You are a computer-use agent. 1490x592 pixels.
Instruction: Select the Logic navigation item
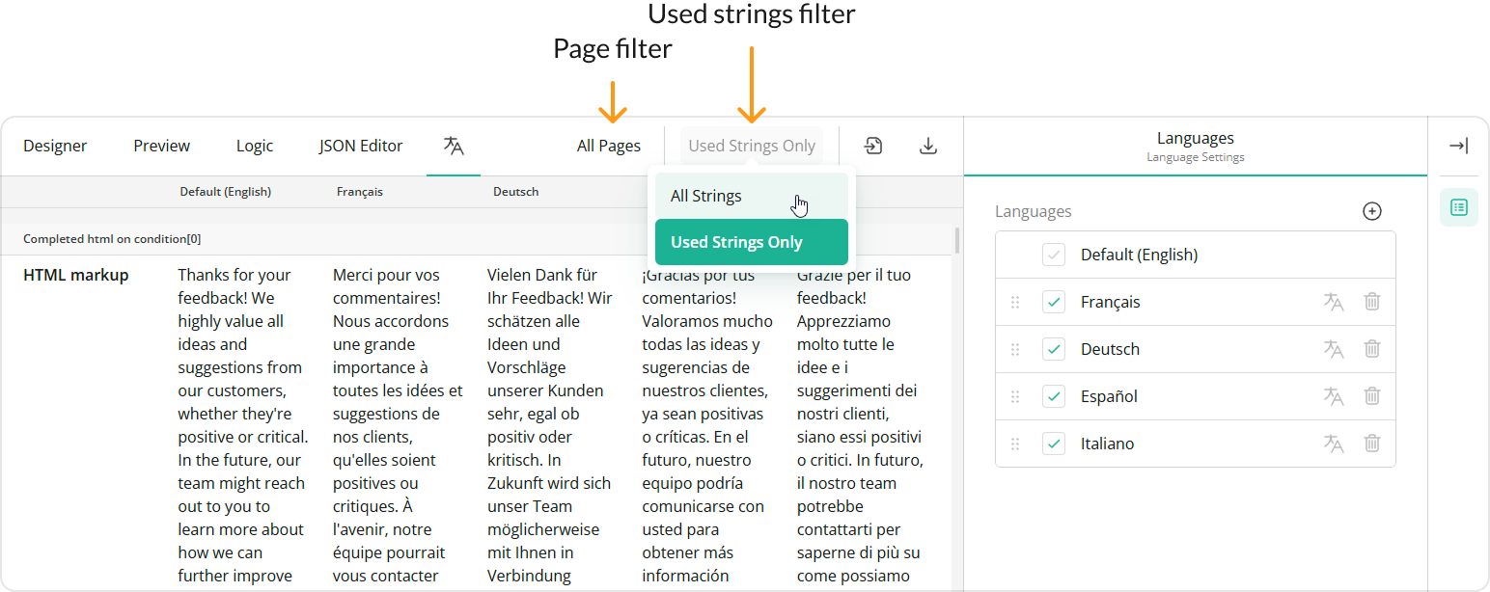[254, 146]
